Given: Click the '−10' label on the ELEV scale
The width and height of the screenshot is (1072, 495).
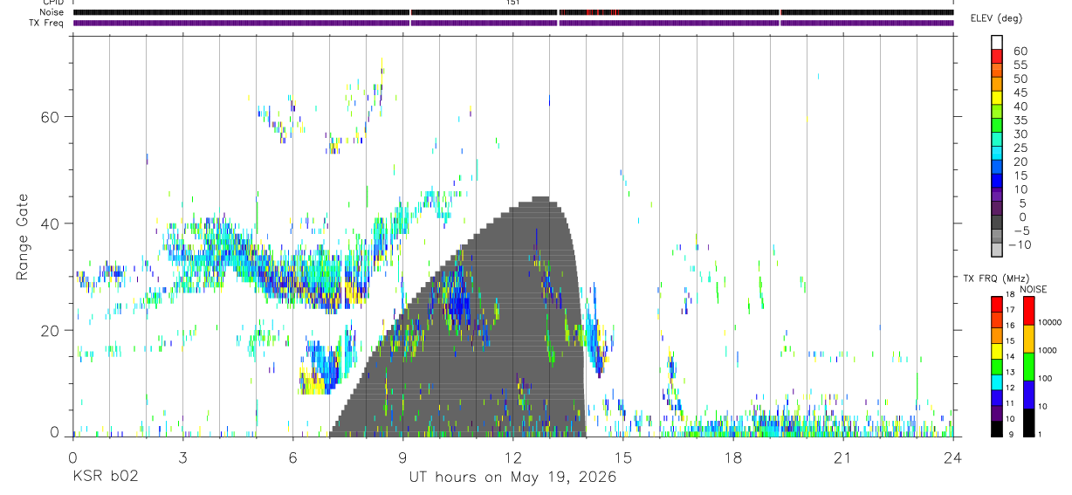Looking at the screenshot, I should point(1020,244).
